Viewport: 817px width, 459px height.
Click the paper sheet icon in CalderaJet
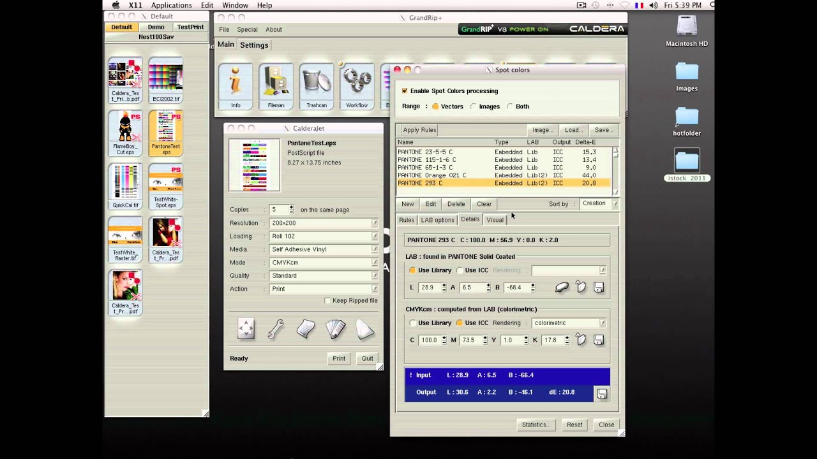pos(306,329)
